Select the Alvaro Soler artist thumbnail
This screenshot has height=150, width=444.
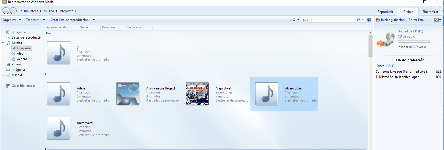point(266,94)
